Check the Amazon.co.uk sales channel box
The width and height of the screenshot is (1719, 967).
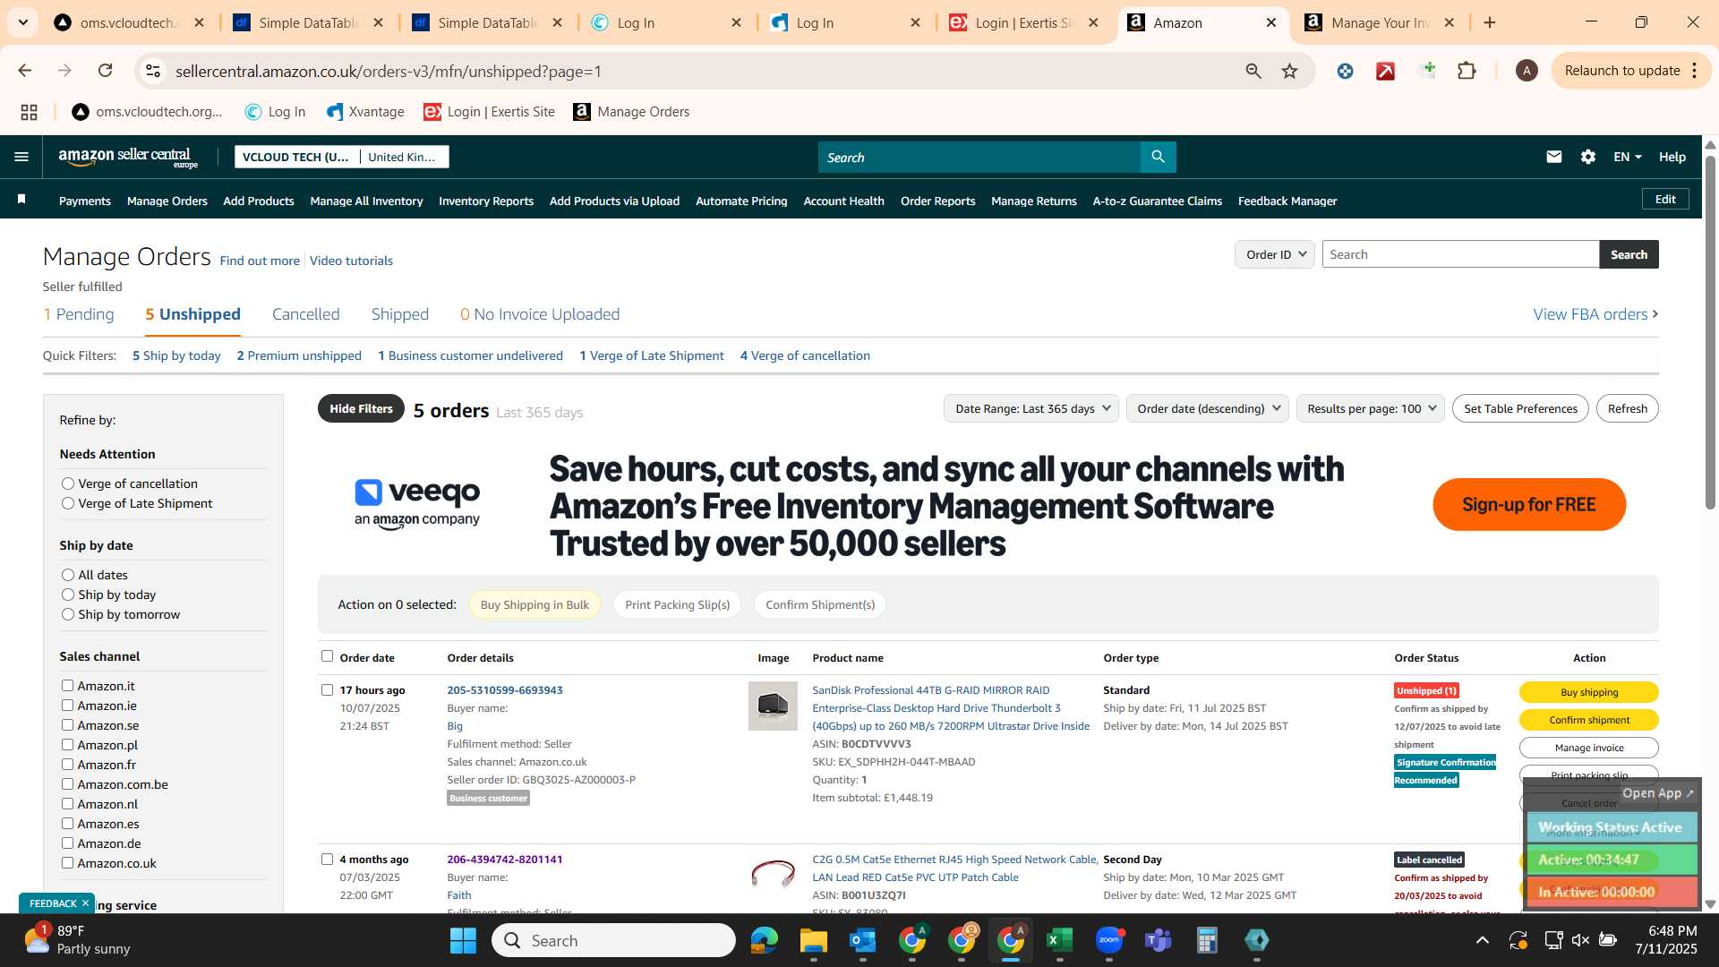click(x=67, y=863)
